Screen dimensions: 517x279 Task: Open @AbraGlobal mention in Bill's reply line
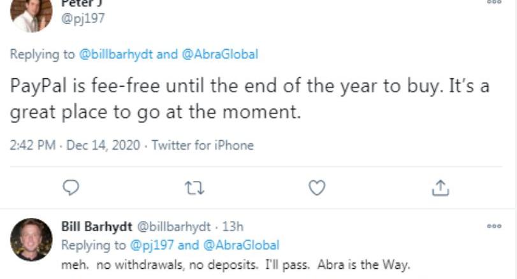242,245
